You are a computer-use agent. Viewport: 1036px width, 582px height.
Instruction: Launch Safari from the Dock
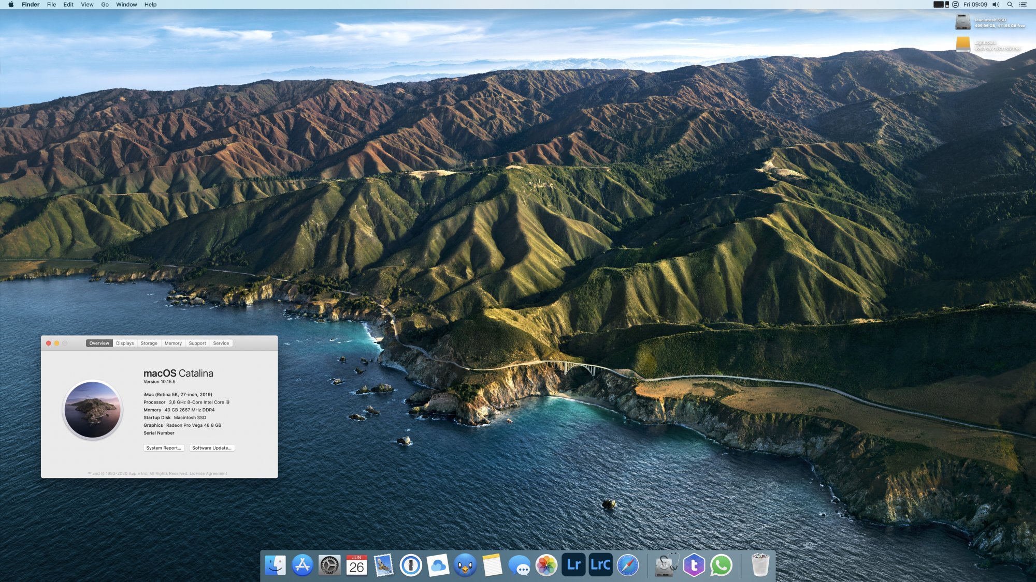(628, 565)
